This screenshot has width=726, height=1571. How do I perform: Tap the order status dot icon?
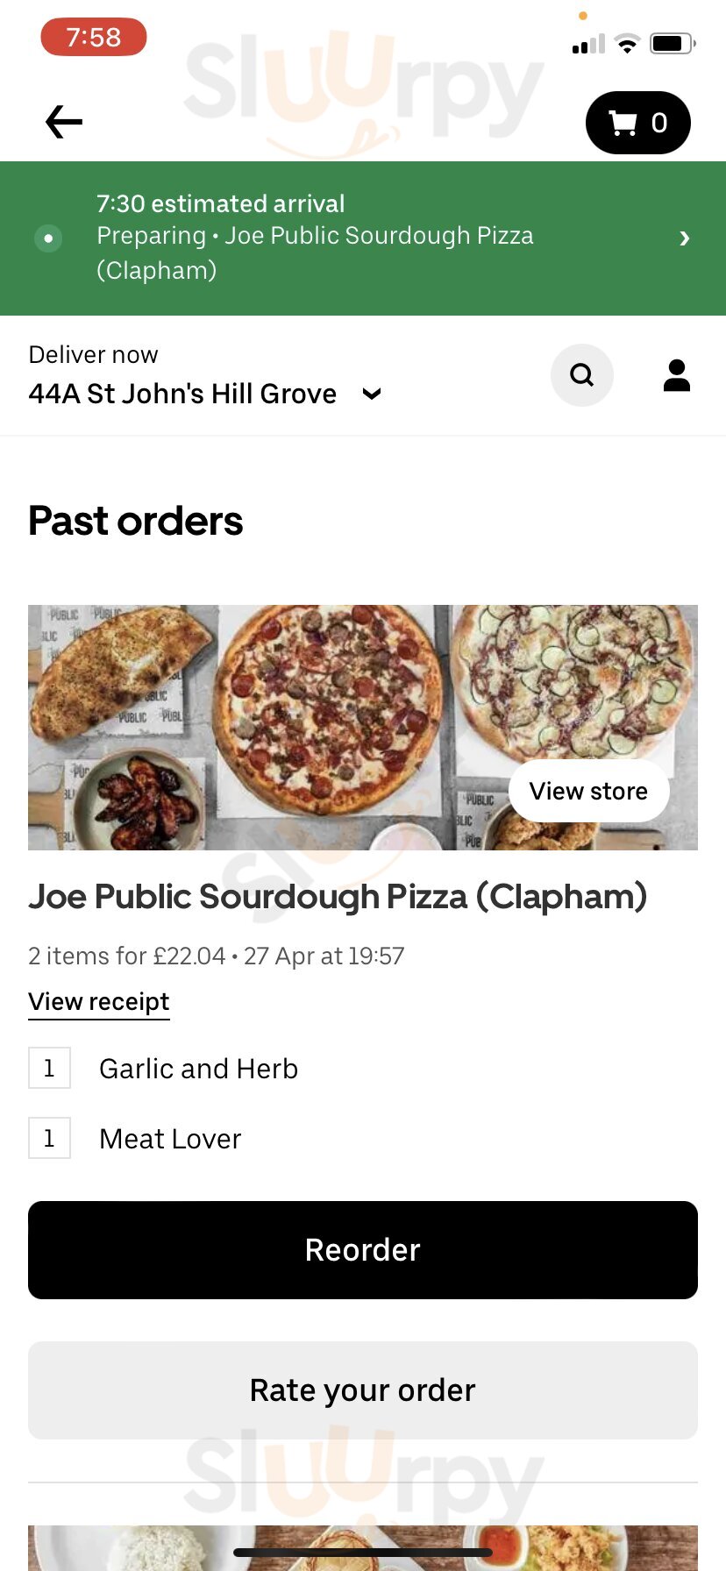[48, 238]
